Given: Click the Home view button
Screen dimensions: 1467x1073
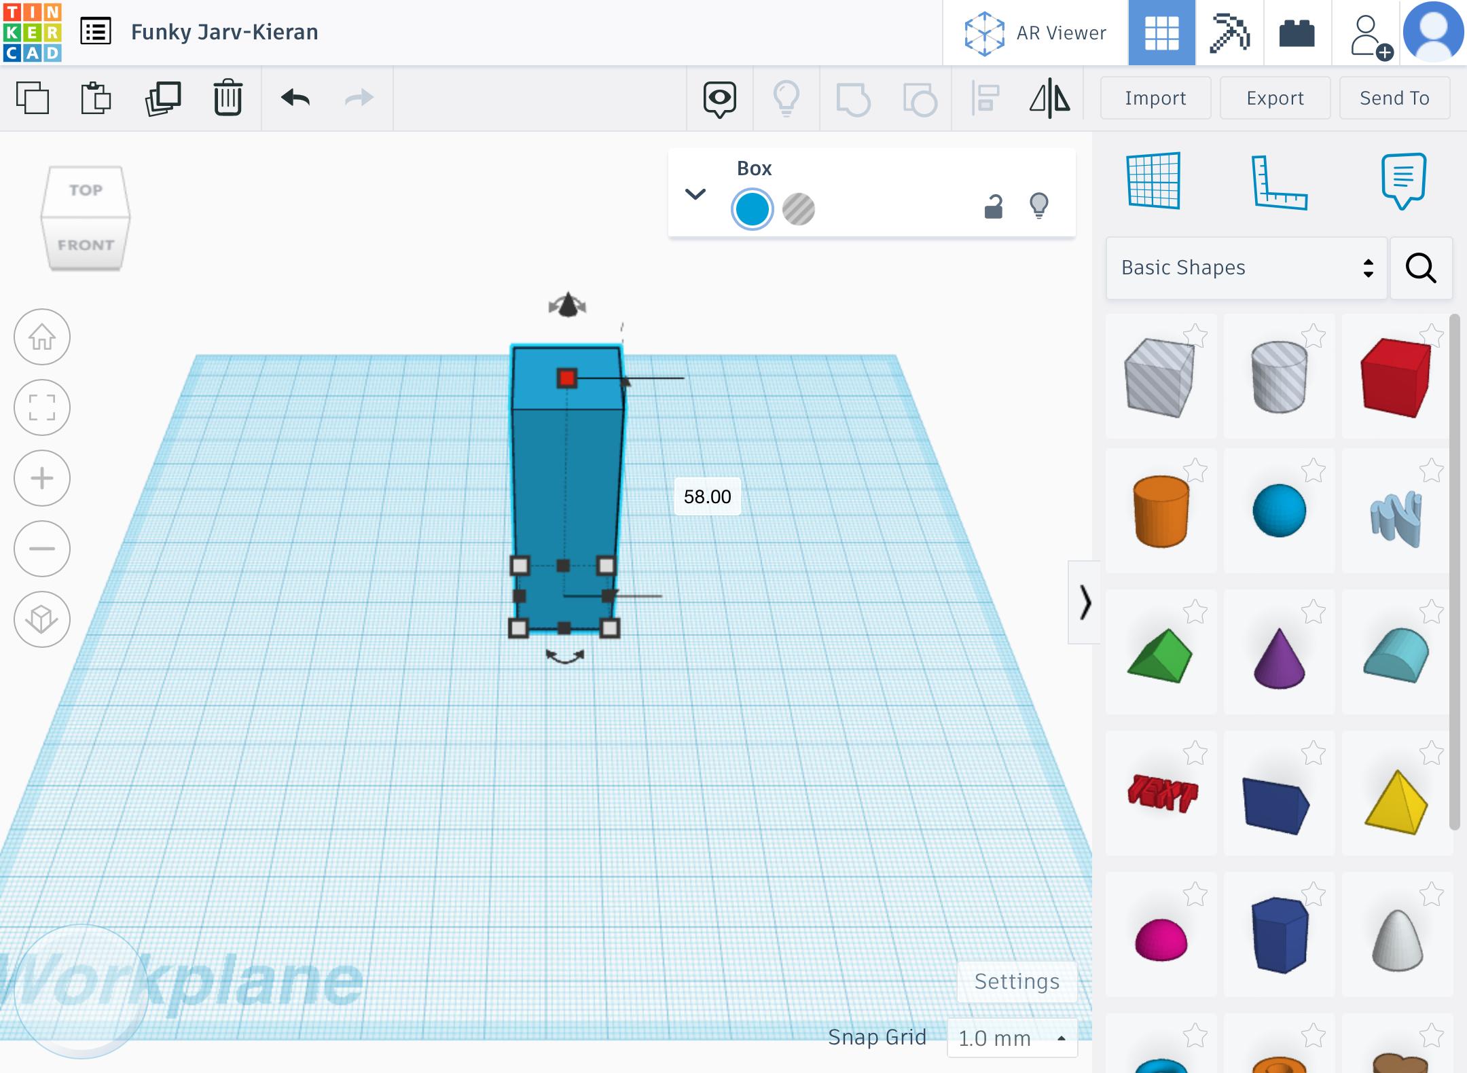Looking at the screenshot, I should pos(42,337).
